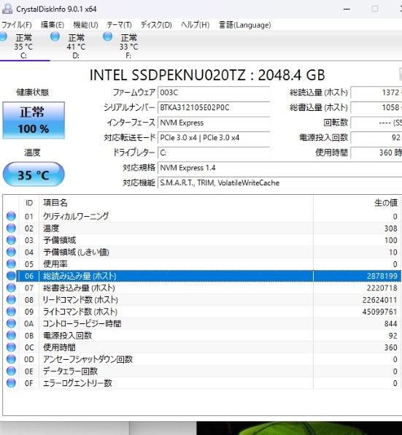Click status orb of row 08 リードコマンド数
The image size is (402, 435).
(x=11, y=300)
